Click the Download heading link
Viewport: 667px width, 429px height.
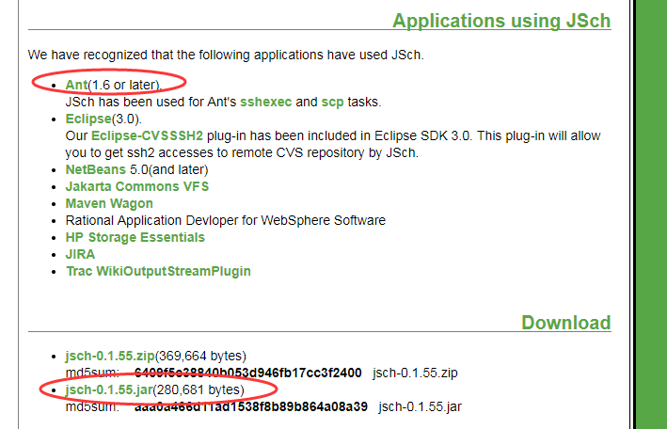566,322
